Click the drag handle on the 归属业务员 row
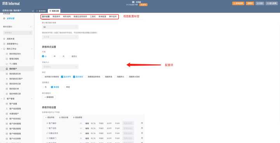 pyautogui.click(x=81, y=133)
